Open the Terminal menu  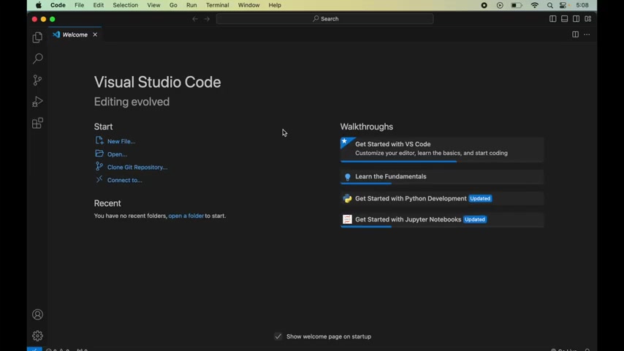pos(217,5)
